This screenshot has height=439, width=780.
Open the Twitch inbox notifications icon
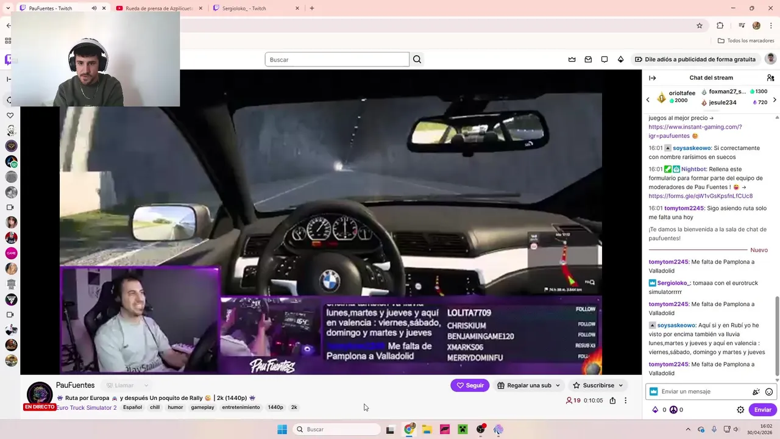588,59
